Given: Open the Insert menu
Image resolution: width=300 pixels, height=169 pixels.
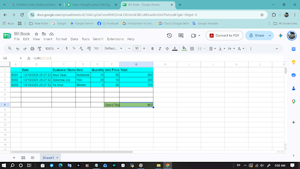Looking at the screenshot, I should coord(48,39).
